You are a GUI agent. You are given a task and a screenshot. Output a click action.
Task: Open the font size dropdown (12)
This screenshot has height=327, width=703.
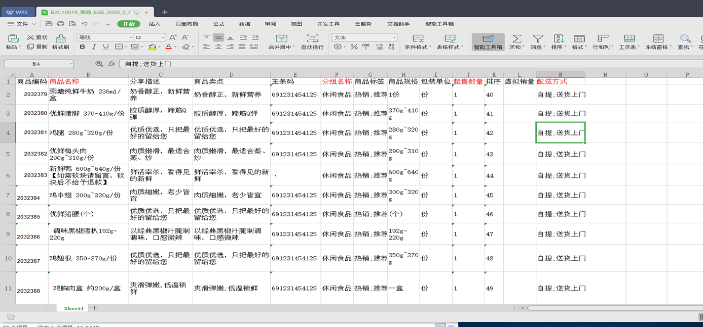(163, 37)
